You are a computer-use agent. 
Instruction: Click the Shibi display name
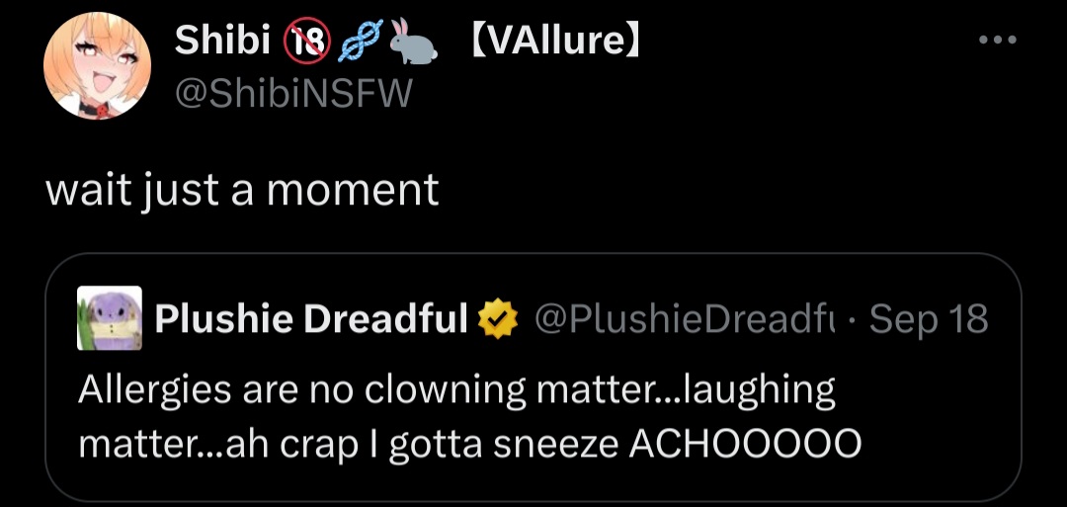click(222, 41)
